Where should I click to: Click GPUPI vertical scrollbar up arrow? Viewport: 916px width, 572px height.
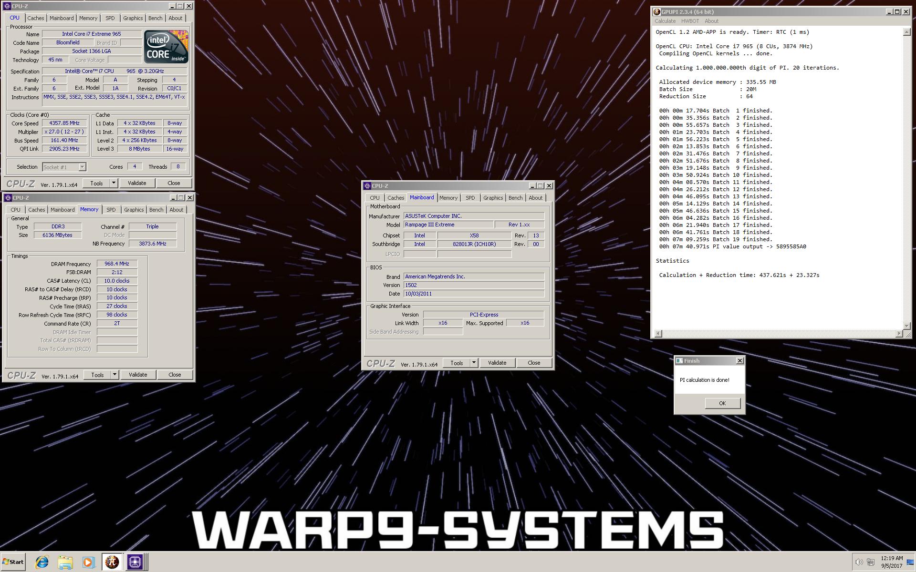906,32
